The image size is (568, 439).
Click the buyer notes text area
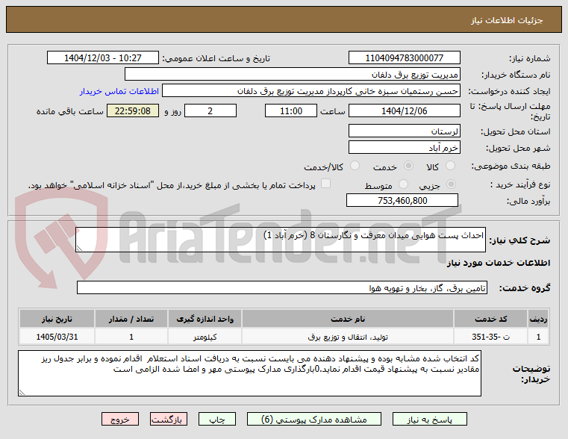point(249,373)
